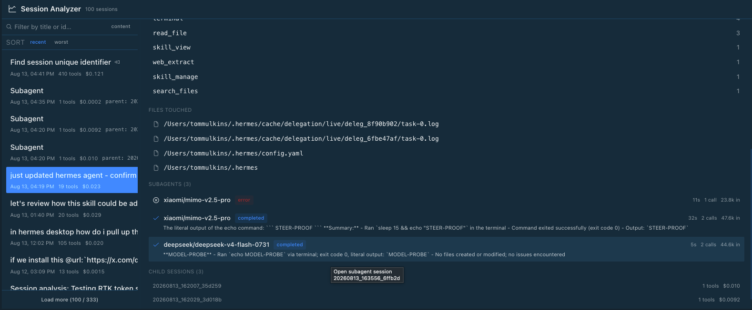
Task: Click the skill_manage tool row
Action: 446,77
